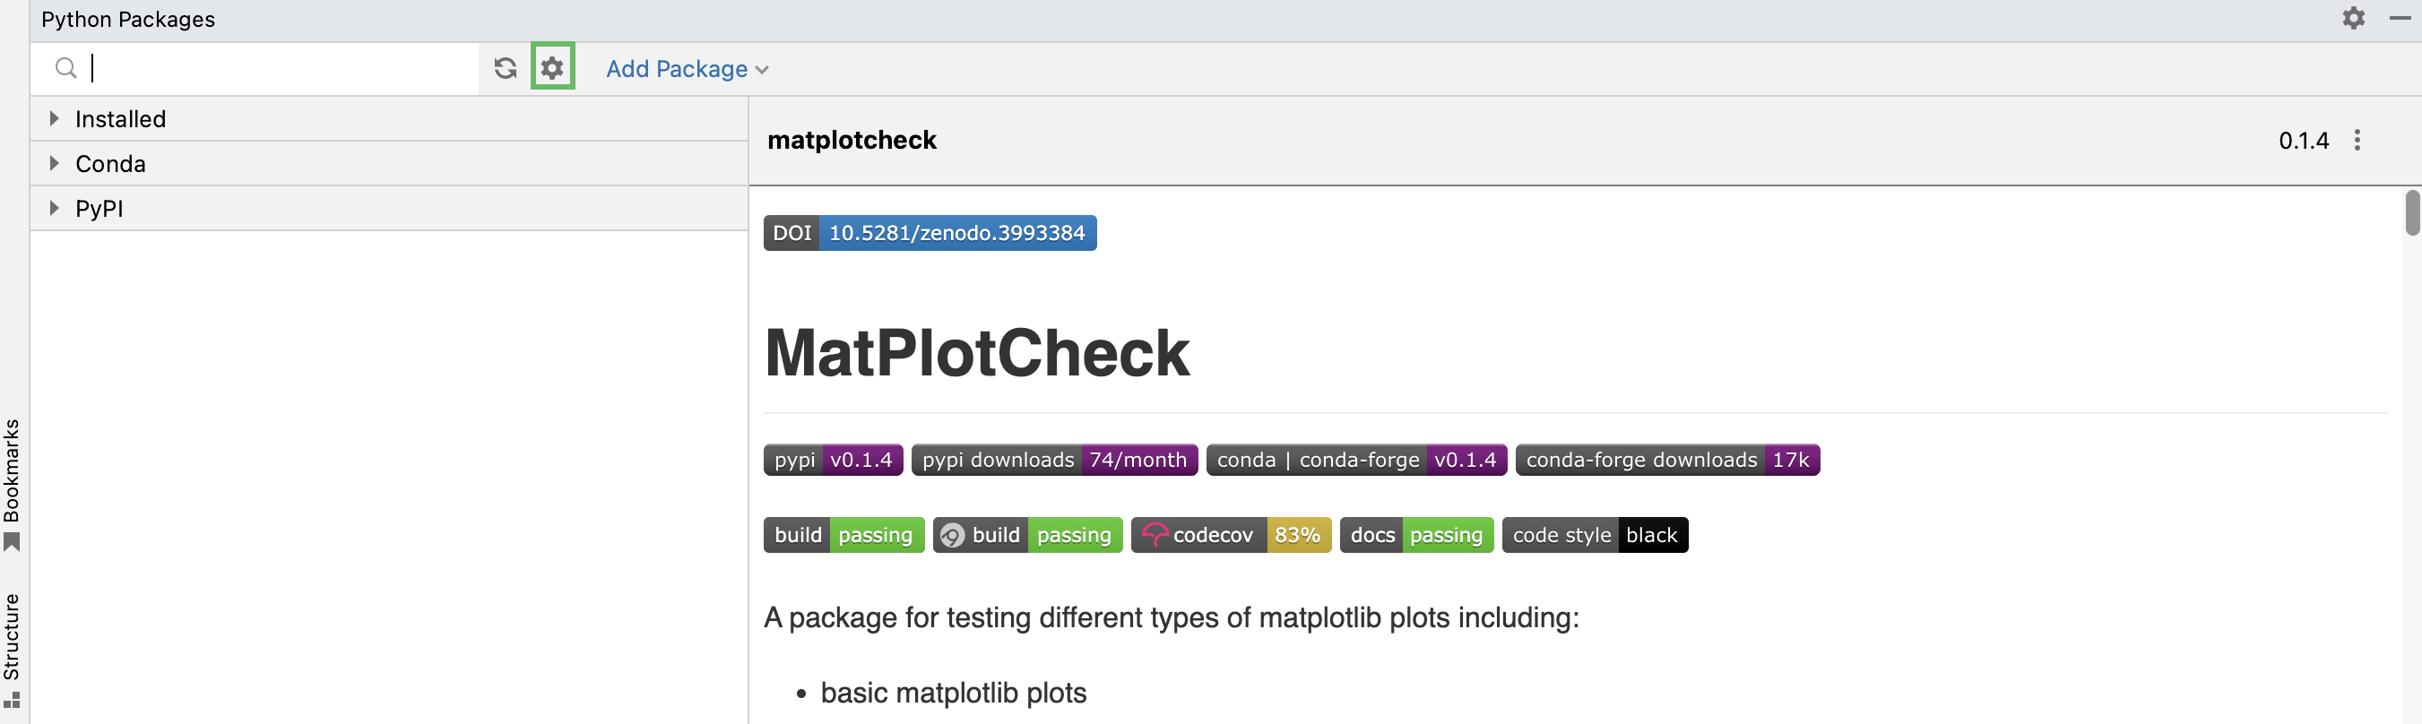Click the search magnifier icon
Viewport: 2422px width, 724px height.
[65, 68]
